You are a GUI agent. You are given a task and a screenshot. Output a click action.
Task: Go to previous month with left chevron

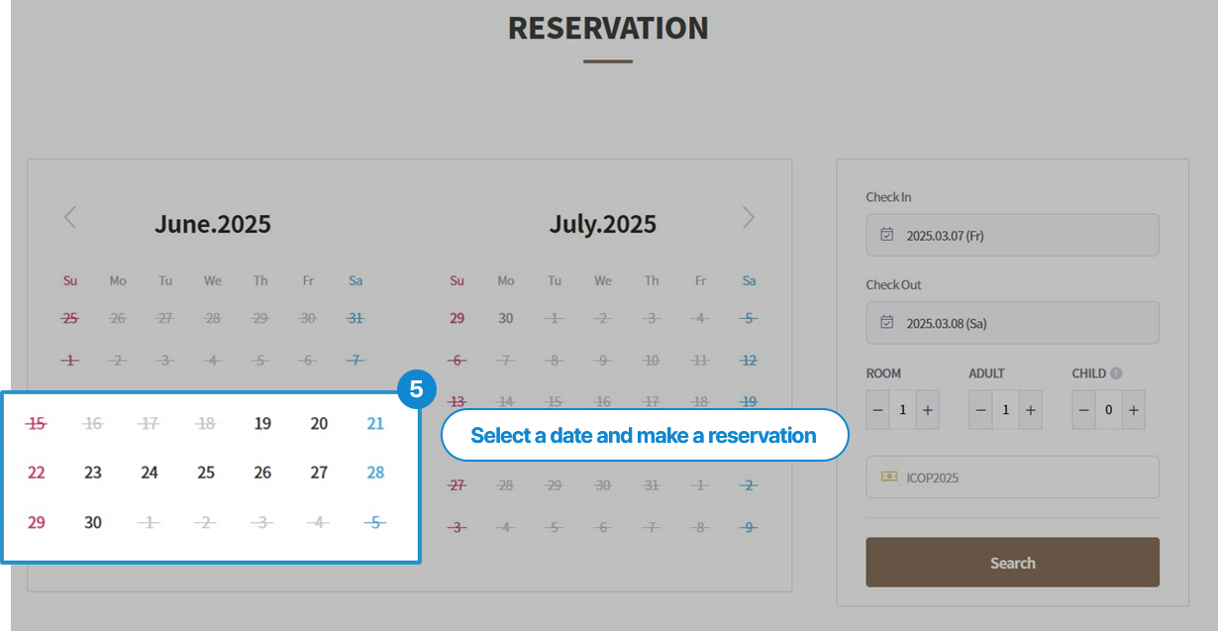click(69, 217)
